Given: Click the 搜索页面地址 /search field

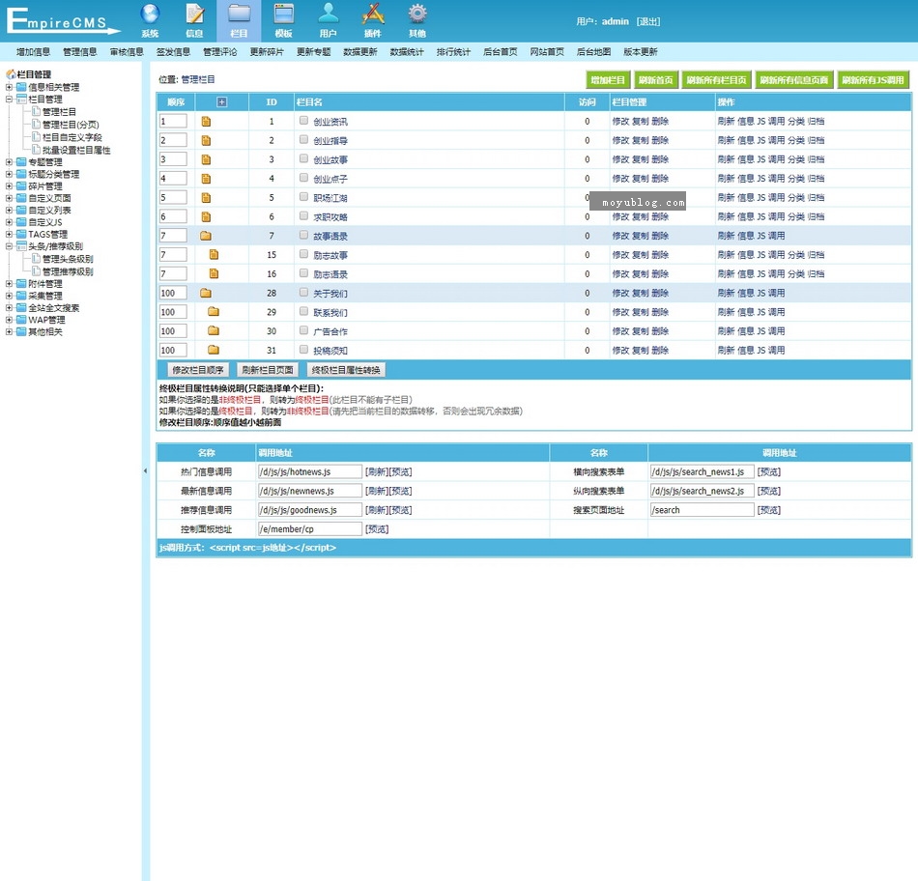Looking at the screenshot, I should [x=702, y=510].
